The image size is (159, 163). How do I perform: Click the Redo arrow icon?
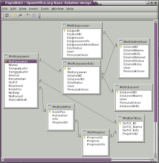pyautogui.click(x=20, y=15)
